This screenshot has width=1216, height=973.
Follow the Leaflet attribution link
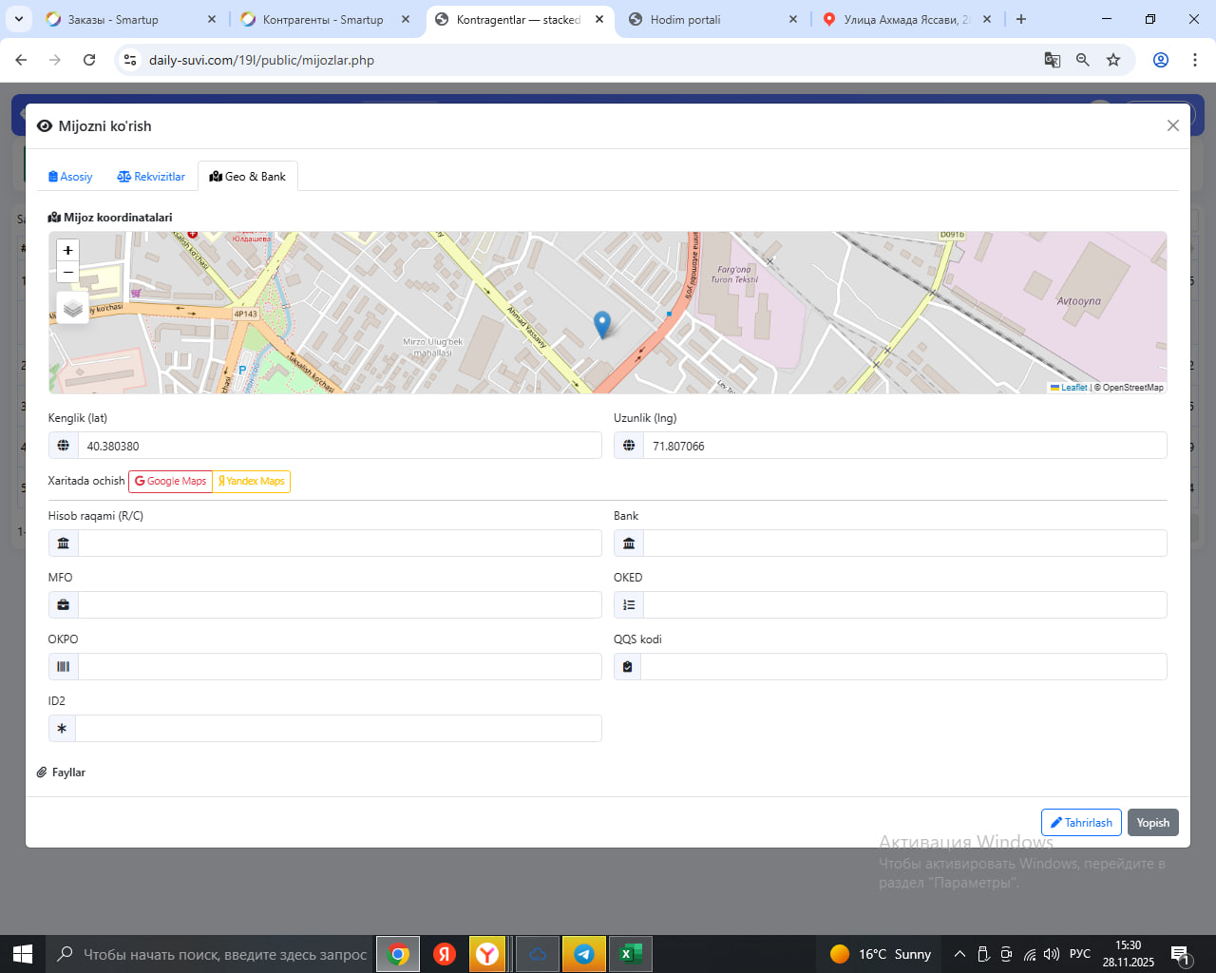(1073, 388)
